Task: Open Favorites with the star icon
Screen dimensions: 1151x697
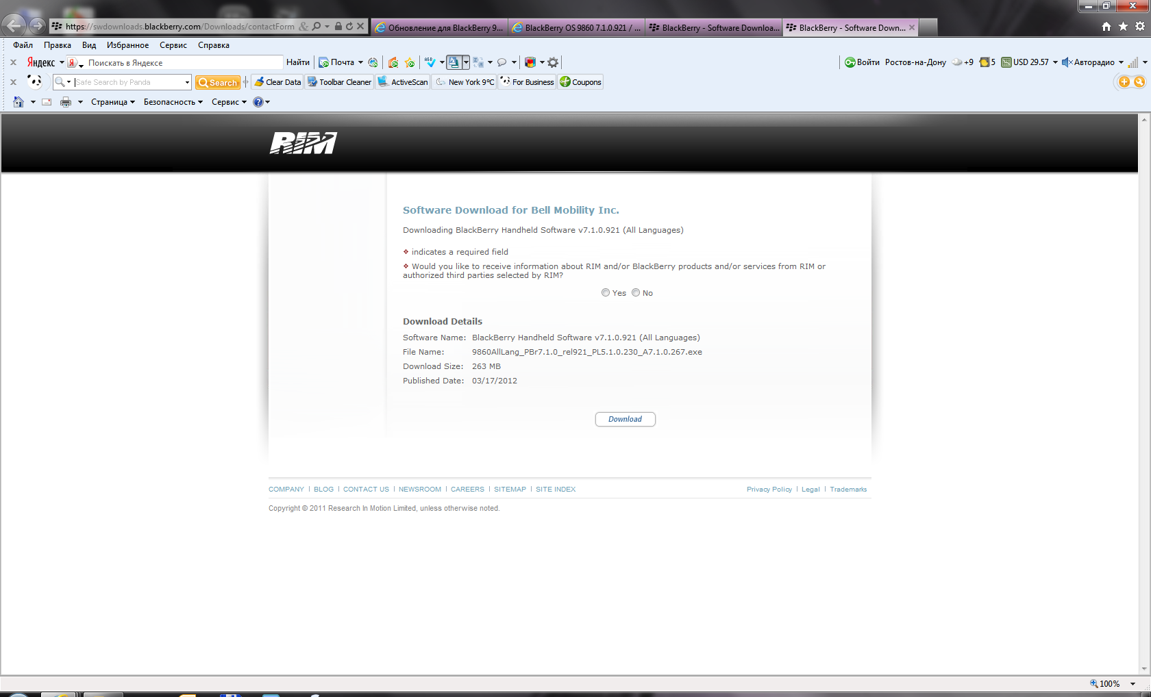Action: coord(1123,27)
